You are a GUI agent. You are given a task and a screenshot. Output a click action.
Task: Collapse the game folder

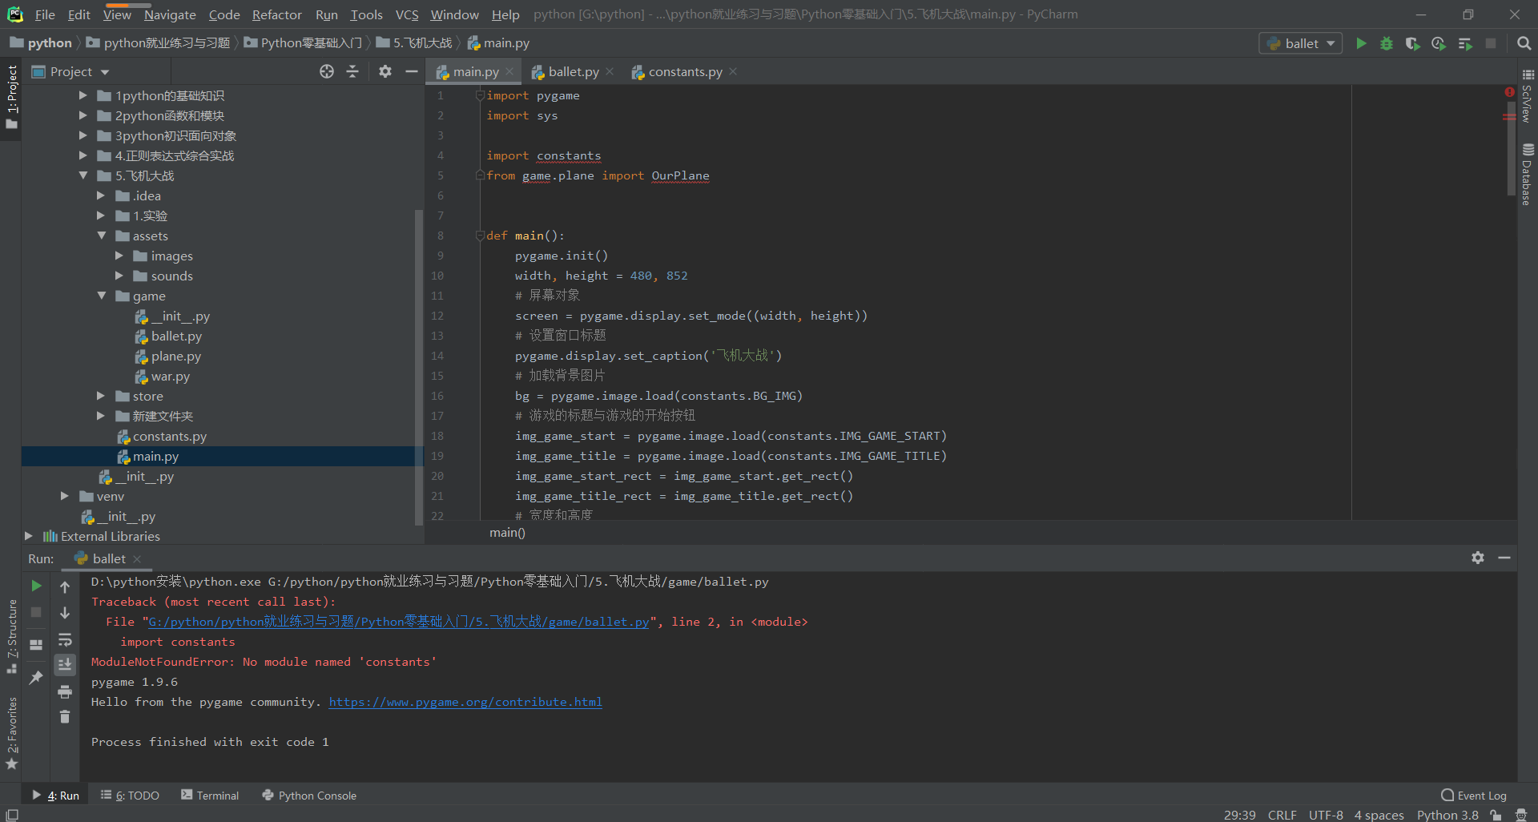click(x=102, y=296)
